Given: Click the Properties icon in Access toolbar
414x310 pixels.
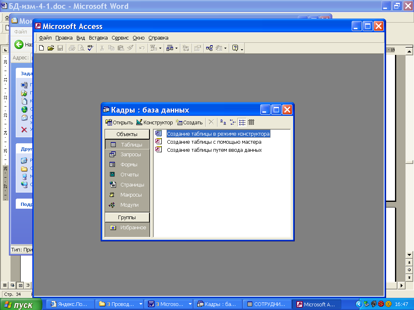Looking at the screenshot, I should pos(197,48).
